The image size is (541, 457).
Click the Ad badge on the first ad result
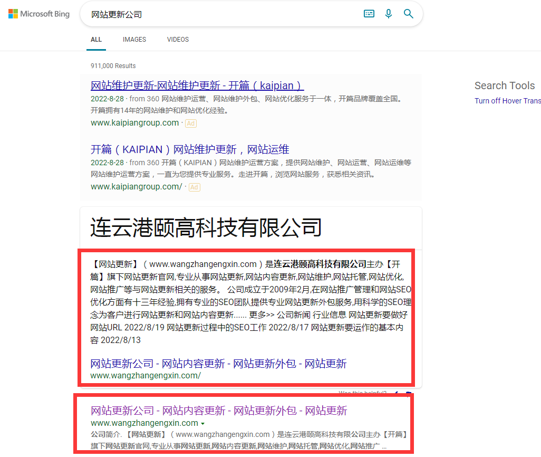[x=191, y=123]
